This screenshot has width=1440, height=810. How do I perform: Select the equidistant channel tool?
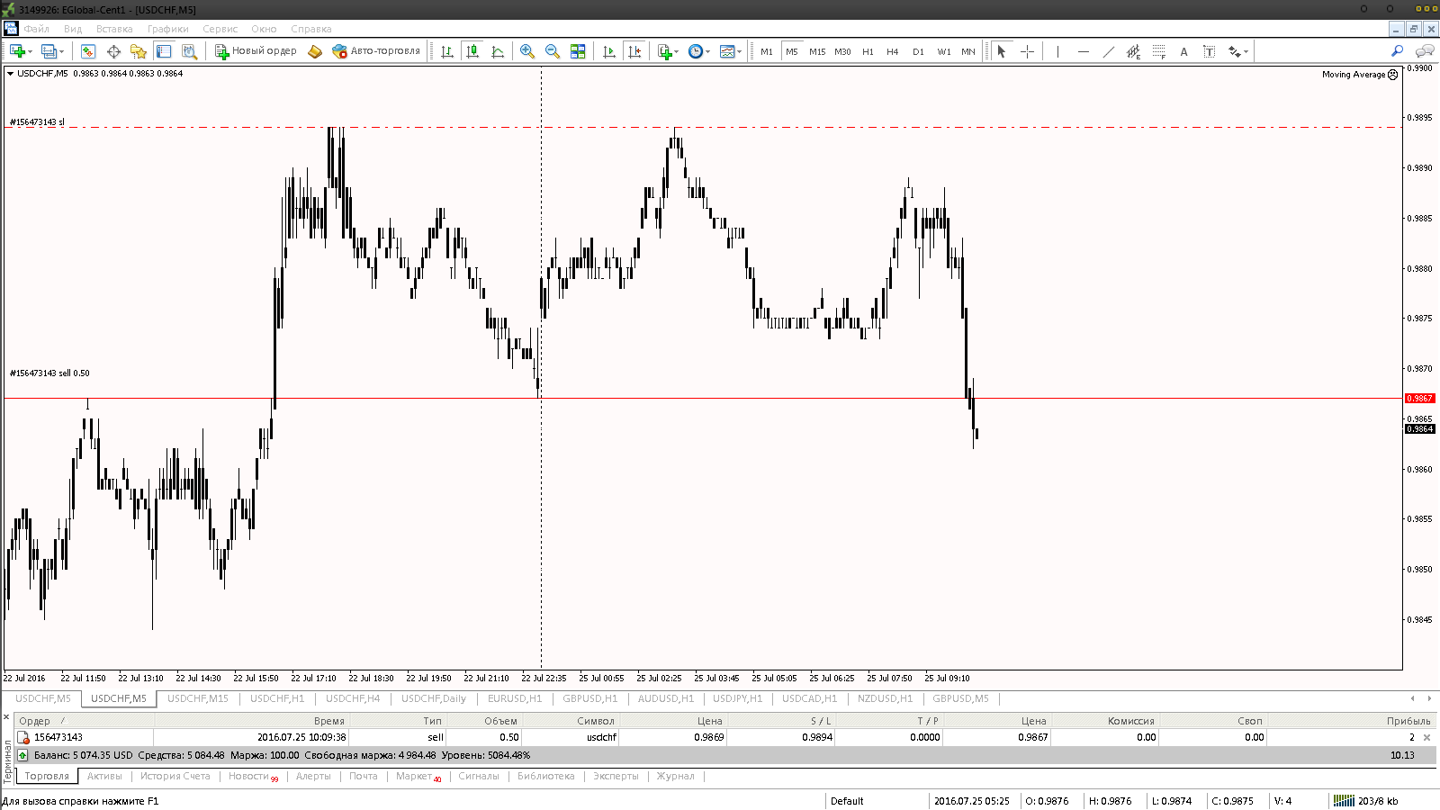pos(1133,51)
